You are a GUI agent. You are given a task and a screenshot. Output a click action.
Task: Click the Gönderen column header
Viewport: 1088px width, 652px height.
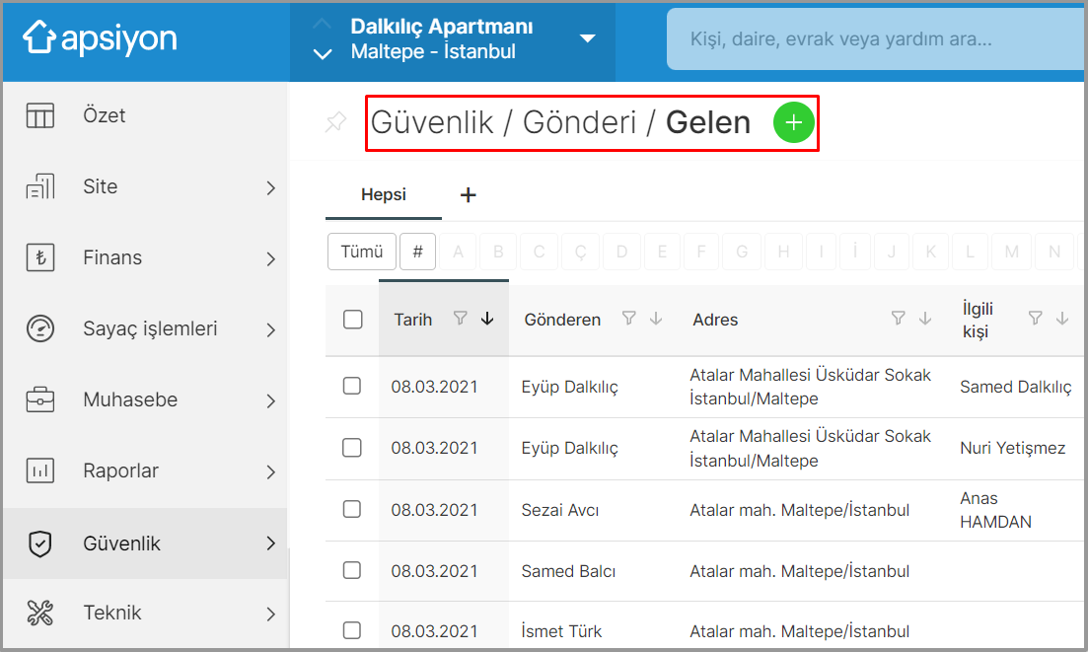[562, 320]
